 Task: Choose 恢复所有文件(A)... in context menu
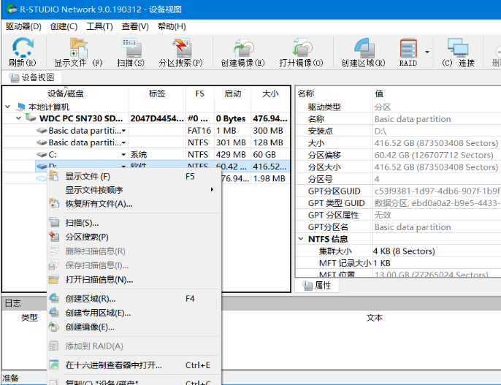pyautogui.click(x=134, y=204)
